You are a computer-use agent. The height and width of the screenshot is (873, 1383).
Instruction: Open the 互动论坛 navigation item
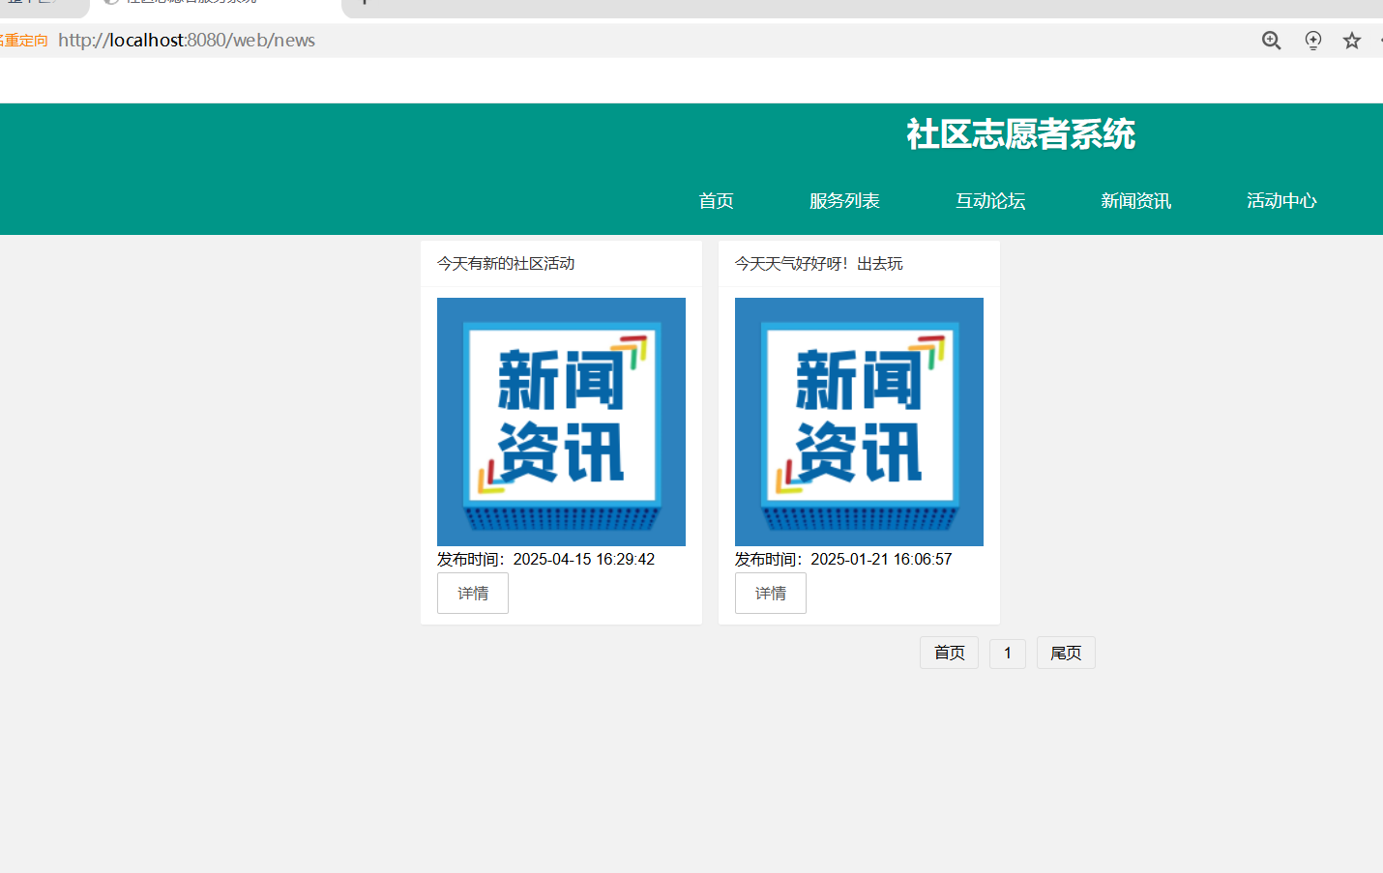pyautogui.click(x=990, y=201)
